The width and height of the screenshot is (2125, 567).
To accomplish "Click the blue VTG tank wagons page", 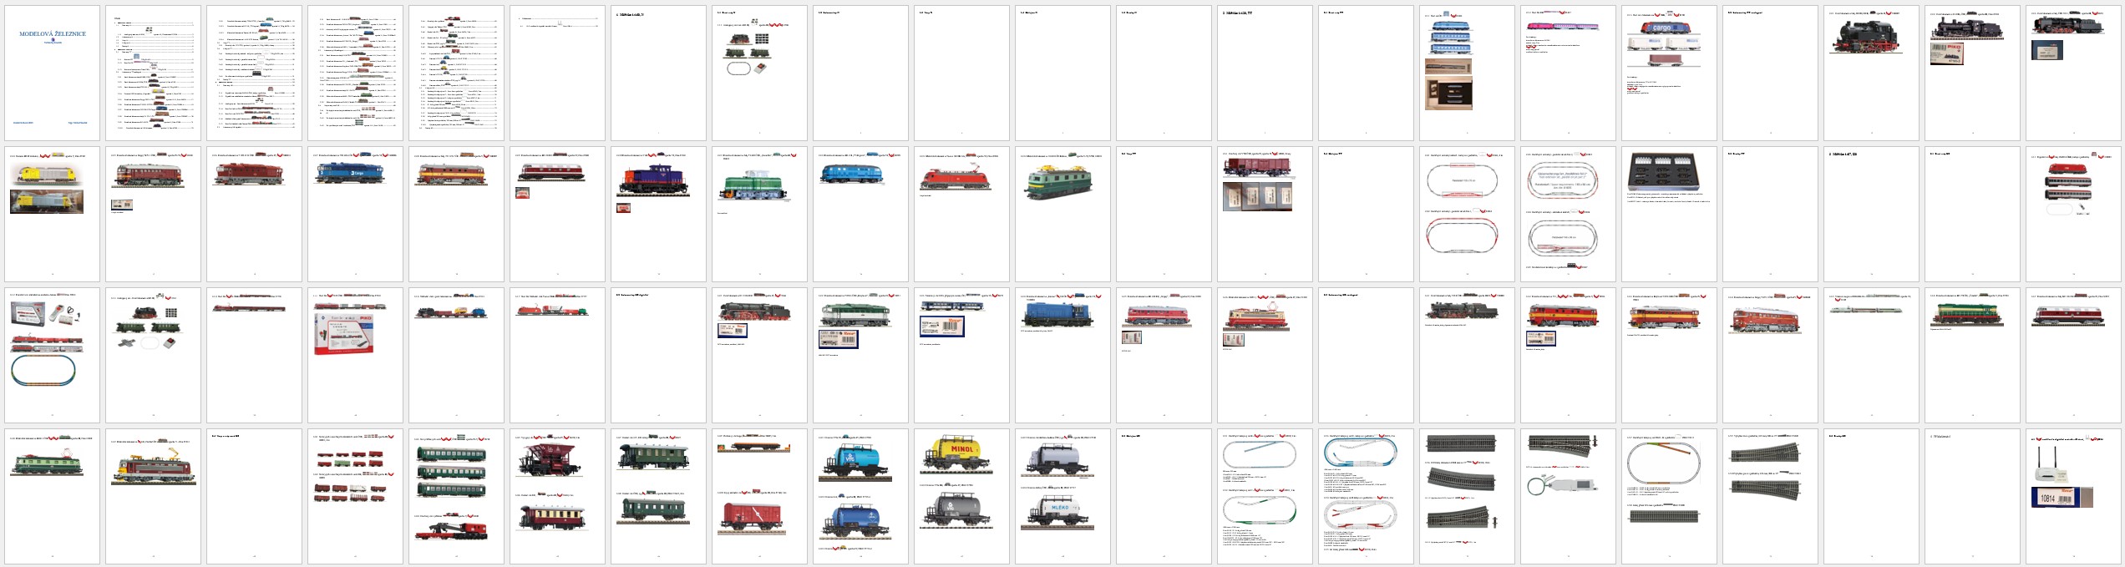I will pyautogui.click(x=860, y=496).
